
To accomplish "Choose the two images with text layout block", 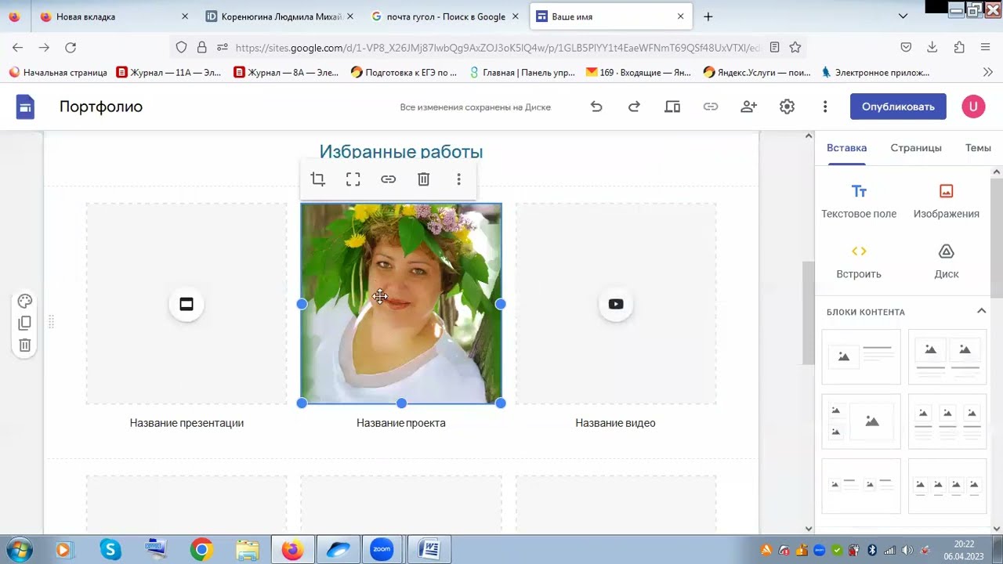I will [x=947, y=356].
